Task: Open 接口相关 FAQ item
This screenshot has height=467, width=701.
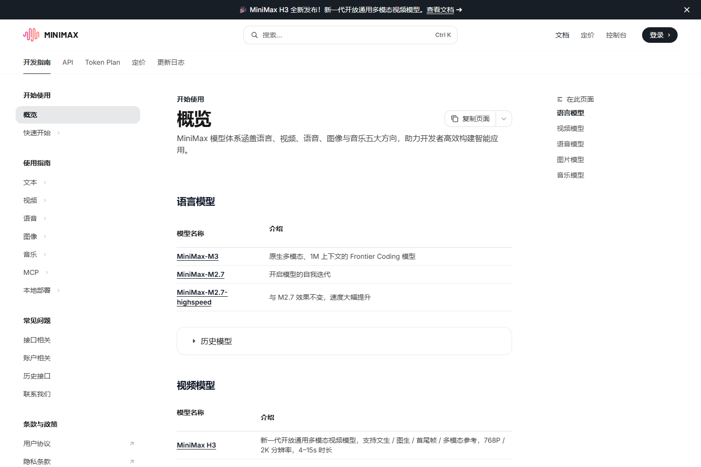Action: pos(37,340)
